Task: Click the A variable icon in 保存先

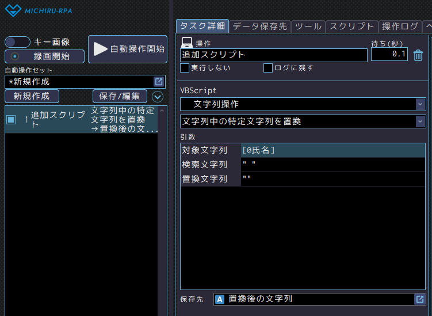Action: 219,299
